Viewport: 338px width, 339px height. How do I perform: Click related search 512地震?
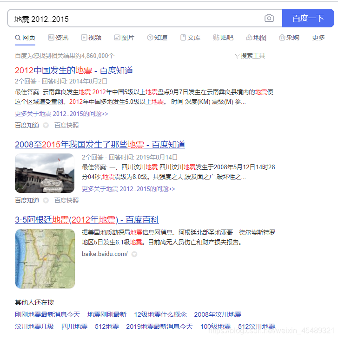107,326
